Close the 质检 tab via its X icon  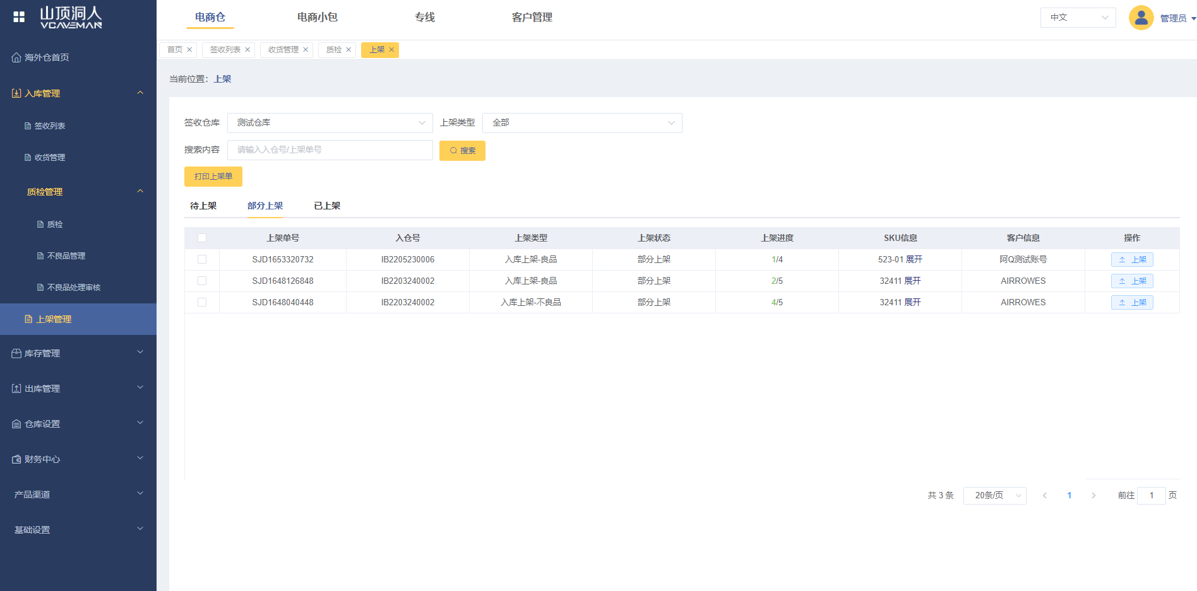(x=348, y=50)
